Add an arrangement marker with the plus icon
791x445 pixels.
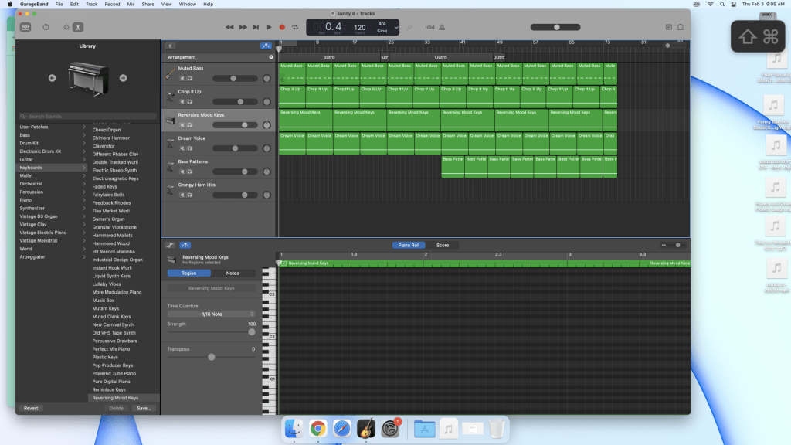[x=271, y=57]
